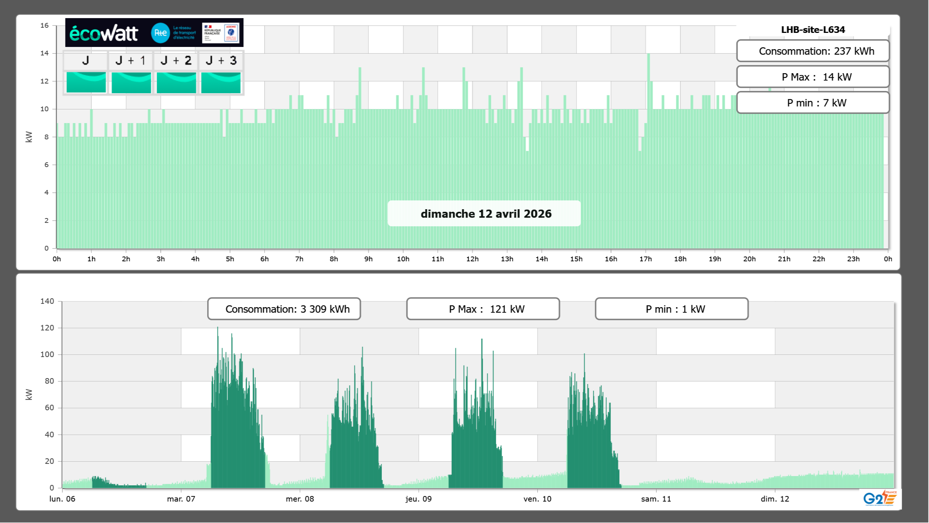Image resolution: width=929 pixels, height=523 pixels.
Task: Click the J + 3 header label
Action: [x=221, y=61]
